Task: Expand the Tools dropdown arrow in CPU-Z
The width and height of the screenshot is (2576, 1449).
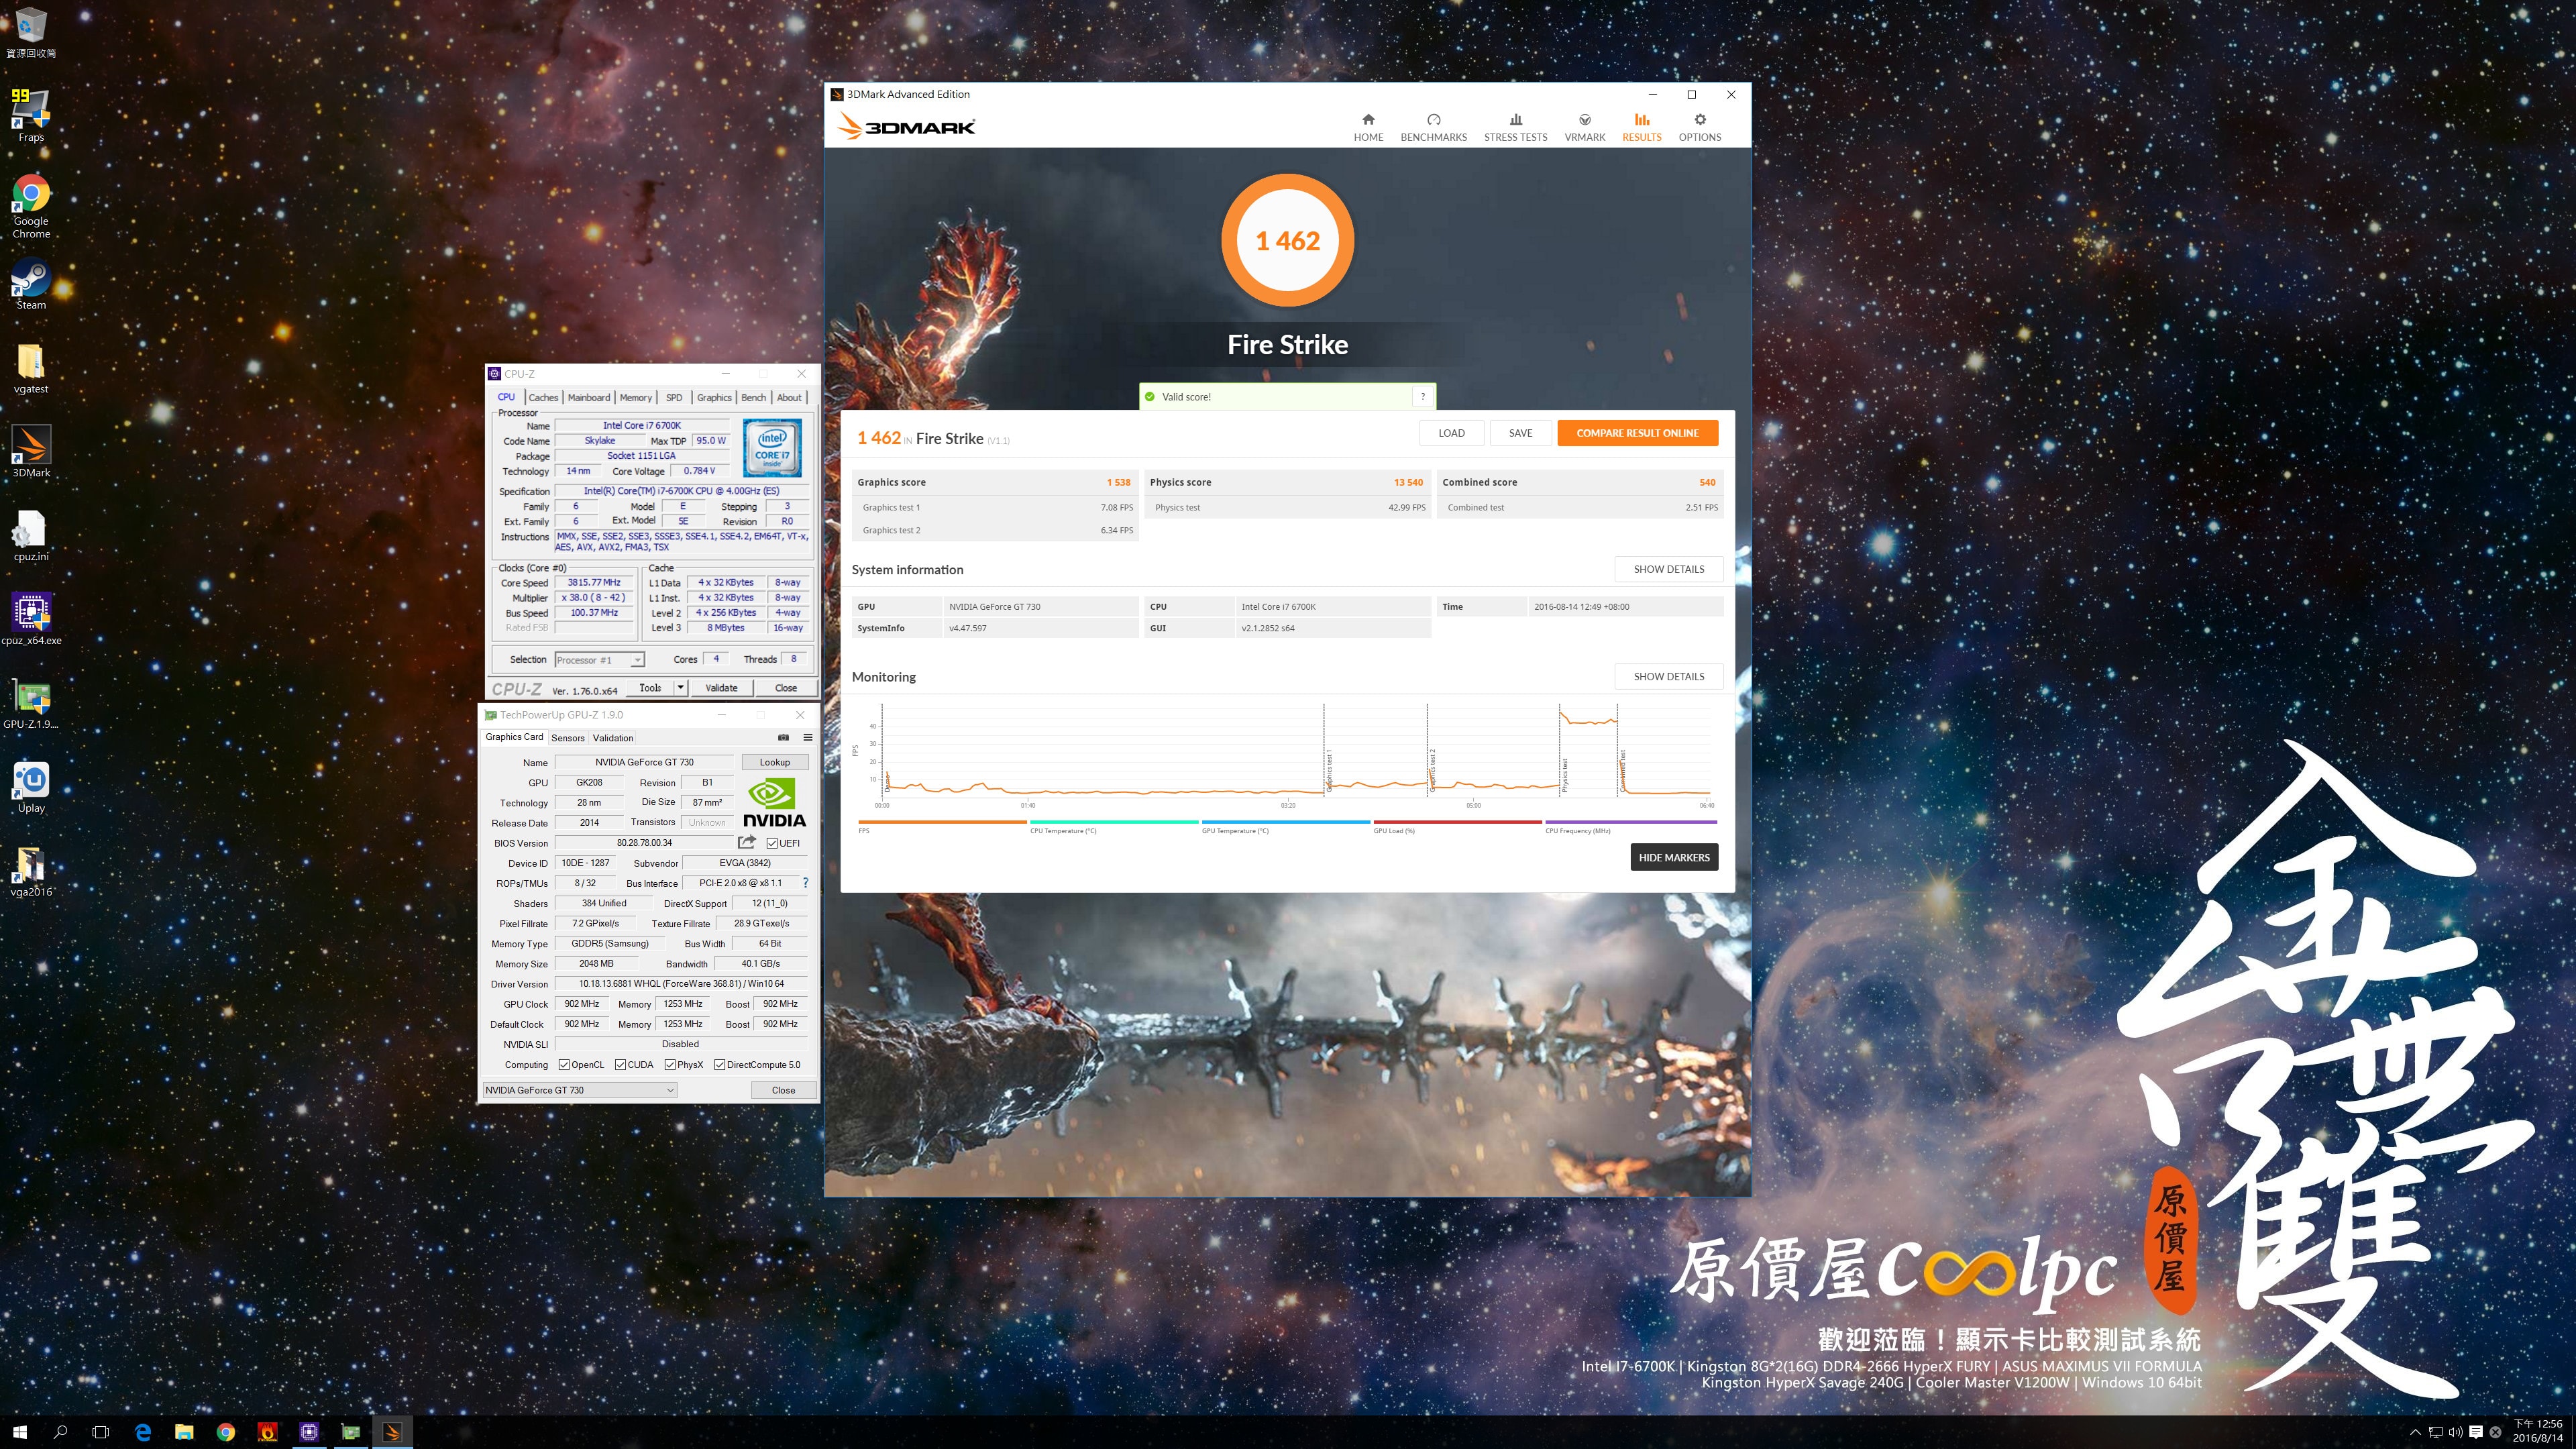Action: (680, 688)
